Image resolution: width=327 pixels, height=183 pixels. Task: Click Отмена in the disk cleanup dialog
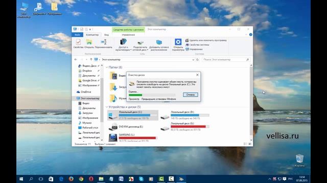(191, 95)
